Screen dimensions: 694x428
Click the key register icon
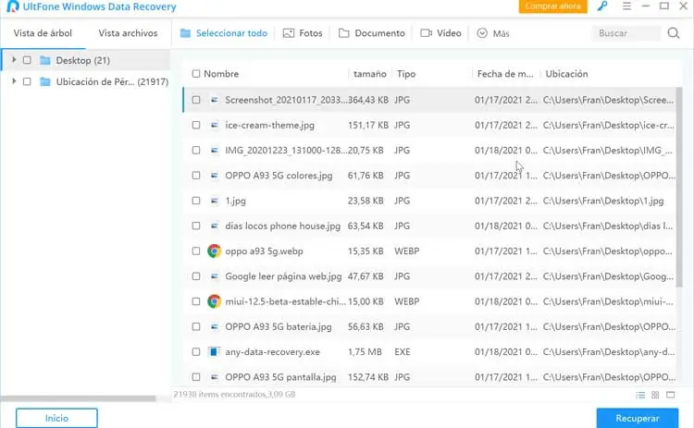coord(602,6)
